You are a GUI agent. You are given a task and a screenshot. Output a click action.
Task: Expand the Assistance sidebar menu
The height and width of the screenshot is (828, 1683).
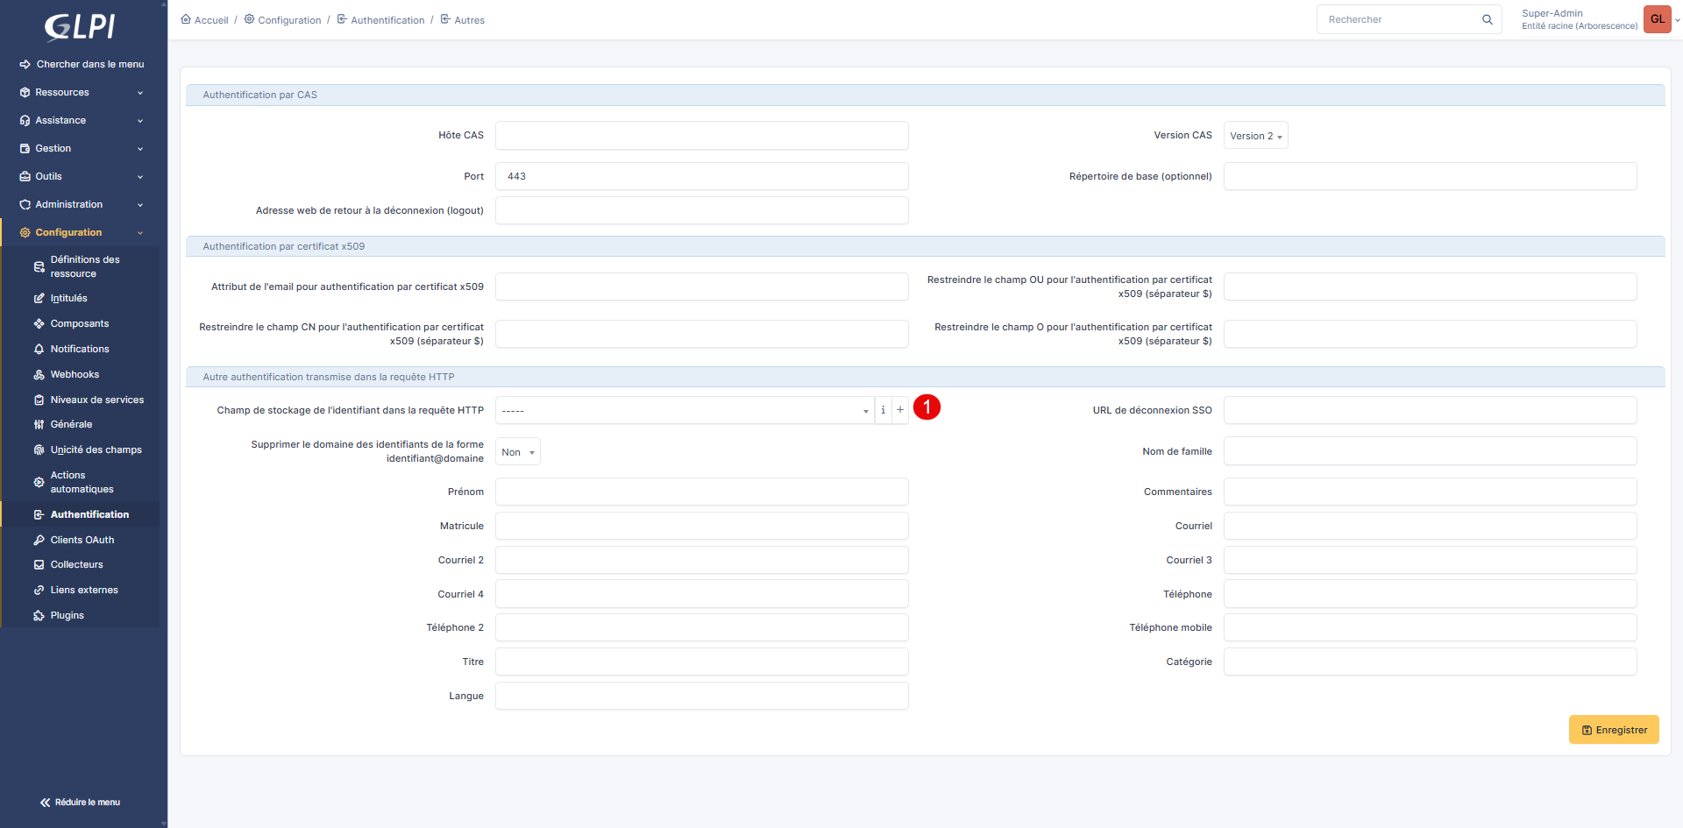(x=81, y=120)
